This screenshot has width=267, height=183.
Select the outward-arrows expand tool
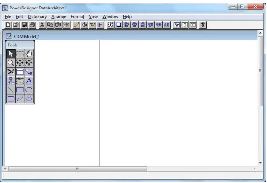[20, 63]
